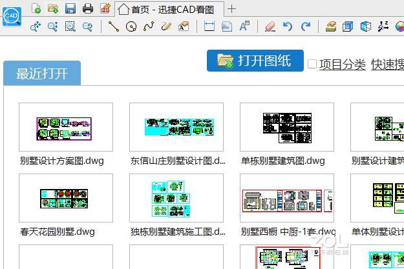Image resolution: width=404 pixels, height=269 pixels.
Task: Click file name 东信山庄别墅设计图.d...
Action: 178,161
